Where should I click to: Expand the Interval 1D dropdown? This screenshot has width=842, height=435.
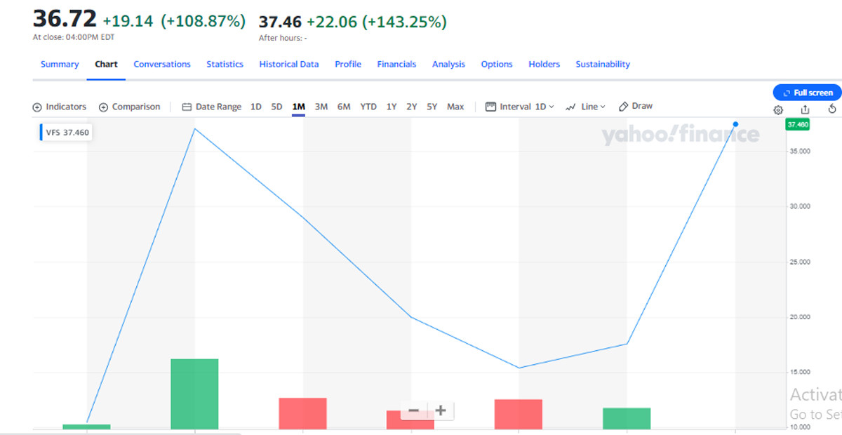(520, 107)
